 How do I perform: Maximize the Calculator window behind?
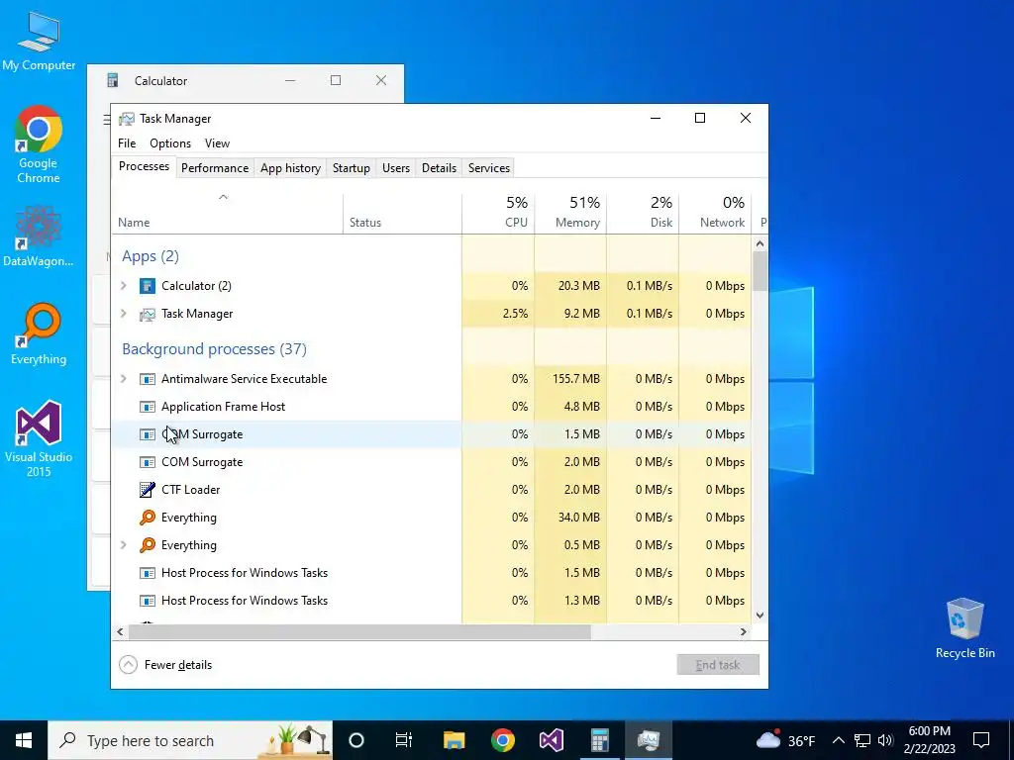[336, 80]
